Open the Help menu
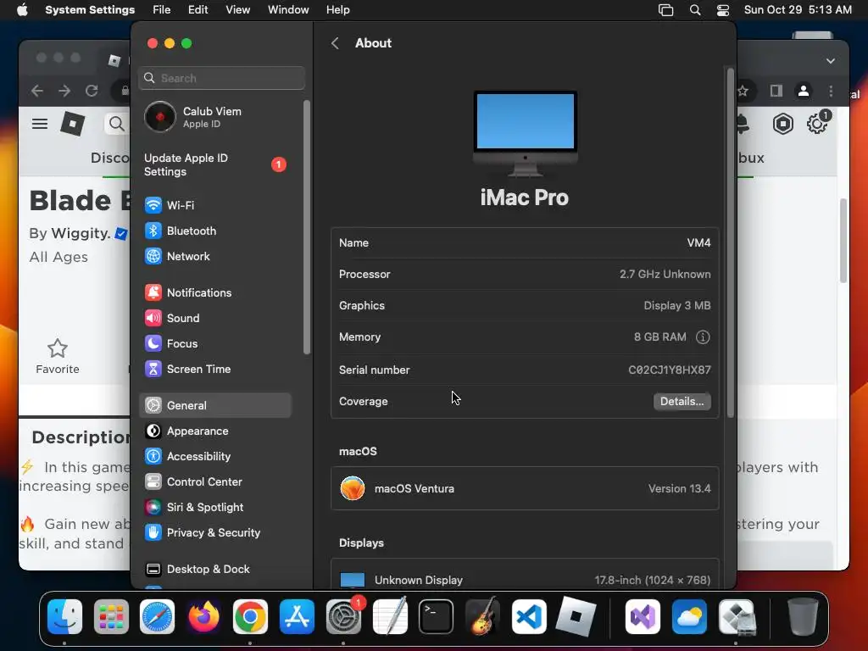The height and width of the screenshot is (651, 868). point(337,10)
